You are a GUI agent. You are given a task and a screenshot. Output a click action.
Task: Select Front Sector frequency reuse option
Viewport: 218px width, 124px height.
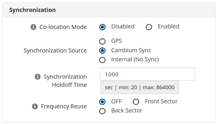tap(136, 102)
